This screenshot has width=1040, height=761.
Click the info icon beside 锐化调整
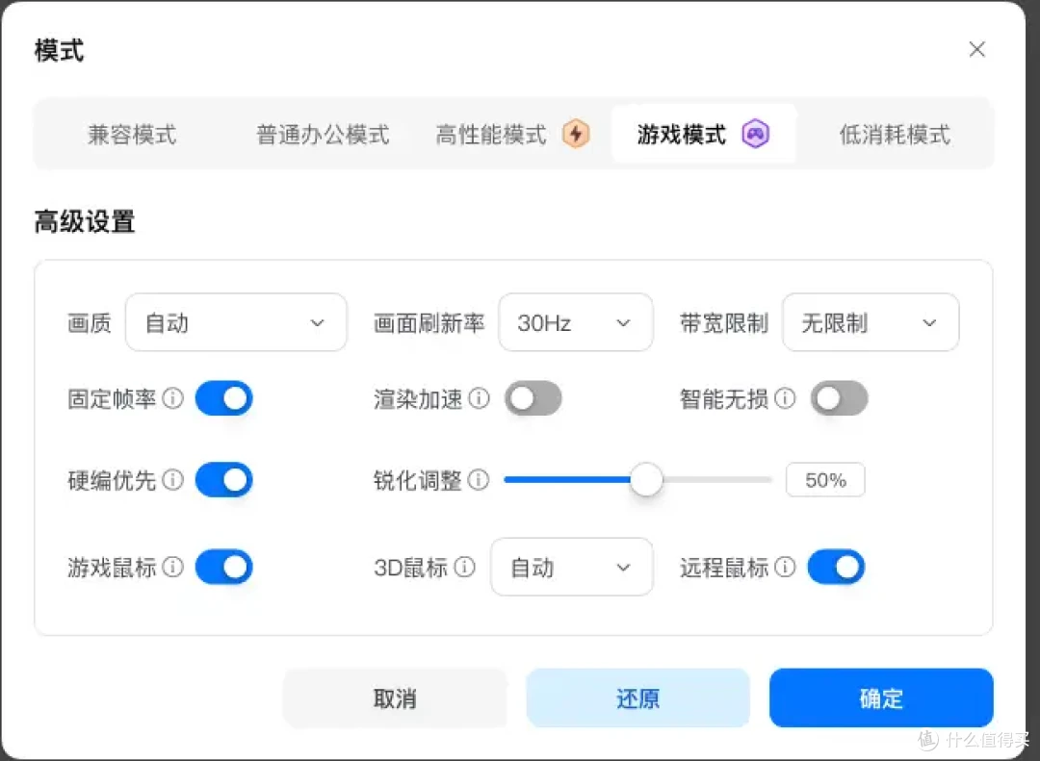pyautogui.click(x=479, y=479)
